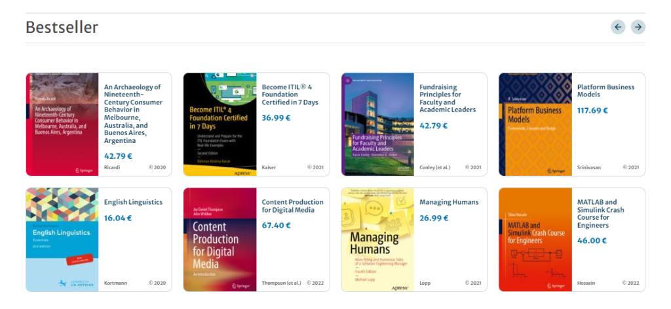Viewport: 671px width, 309px height.
Task: Go to previous Bestseller carousel page
Action: 618,27
